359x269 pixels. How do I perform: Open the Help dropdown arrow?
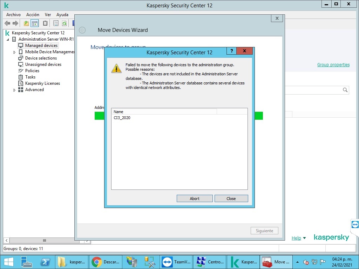click(x=305, y=238)
